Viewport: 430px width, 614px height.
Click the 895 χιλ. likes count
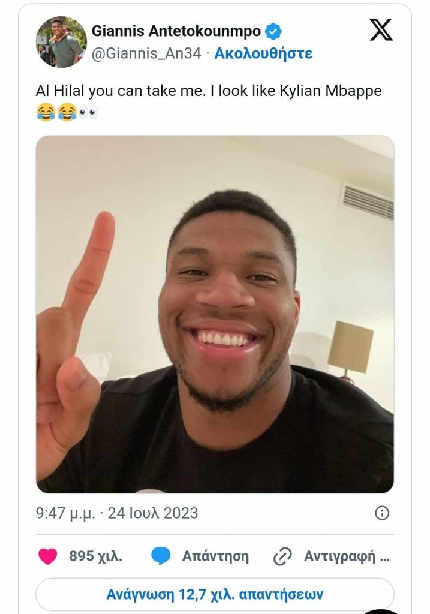pyautogui.click(x=95, y=556)
